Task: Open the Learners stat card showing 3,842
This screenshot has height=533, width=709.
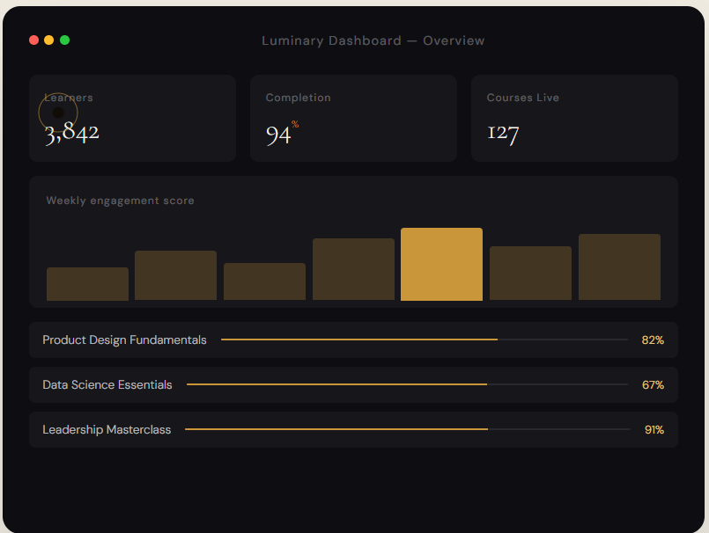Action: (132, 119)
